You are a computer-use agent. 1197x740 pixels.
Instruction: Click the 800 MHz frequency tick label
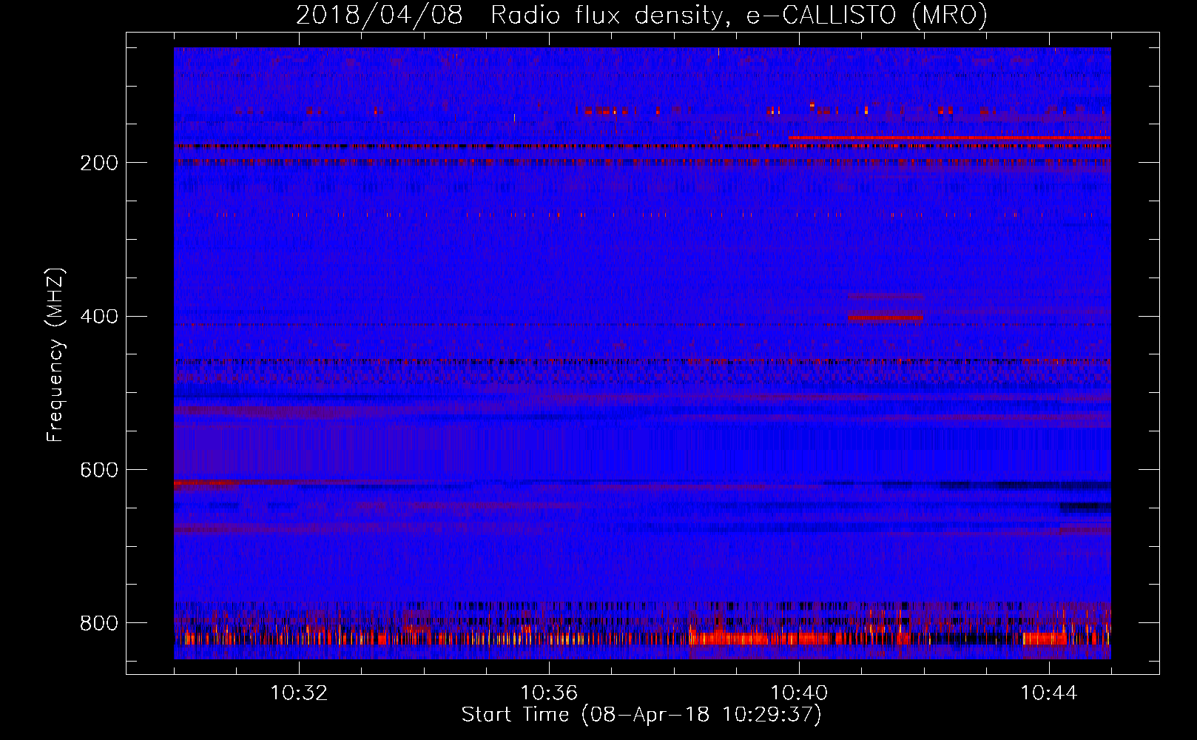click(x=99, y=623)
